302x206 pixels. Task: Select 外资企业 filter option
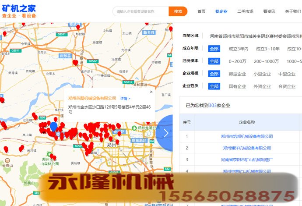pyautogui.click(x=262, y=86)
